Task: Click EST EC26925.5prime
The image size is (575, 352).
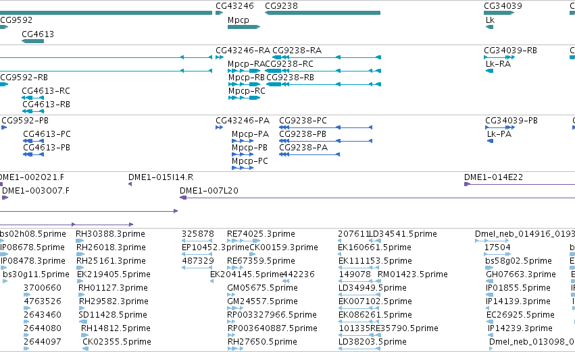Action: pos(520,316)
